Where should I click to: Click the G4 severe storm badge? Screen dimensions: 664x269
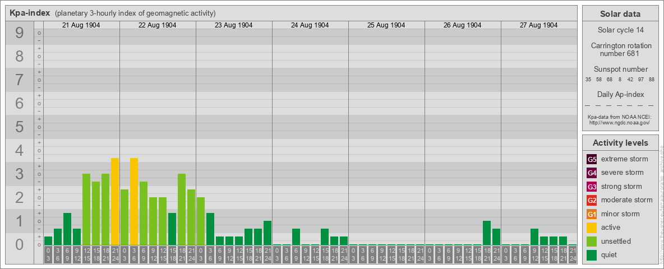(592, 173)
